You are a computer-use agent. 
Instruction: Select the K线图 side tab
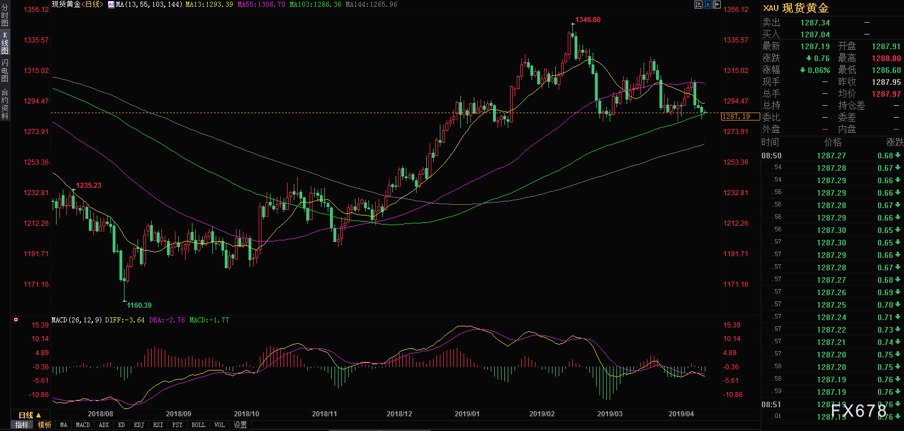pyautogui.click(x=5, y=43)
